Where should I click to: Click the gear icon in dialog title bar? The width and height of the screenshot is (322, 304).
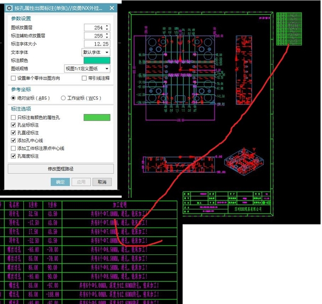9,8
